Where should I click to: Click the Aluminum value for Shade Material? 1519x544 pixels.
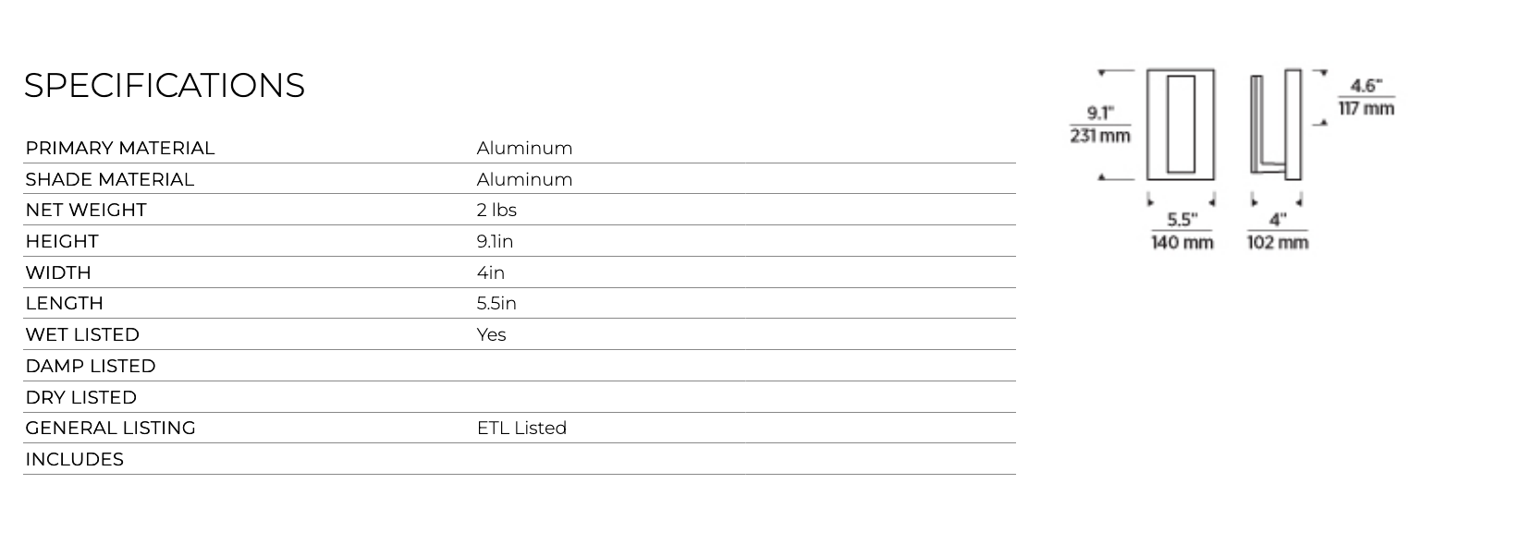[524, 180]
